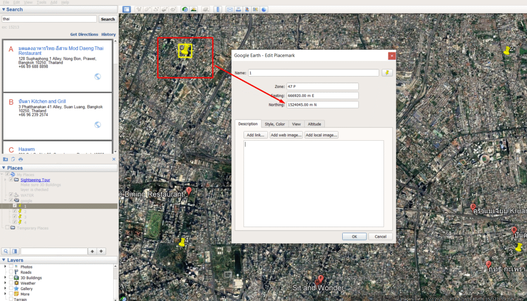Screen dimensions: 527x301
Task: Click the View in Google Maps icon
Action: tap(255, 9)
